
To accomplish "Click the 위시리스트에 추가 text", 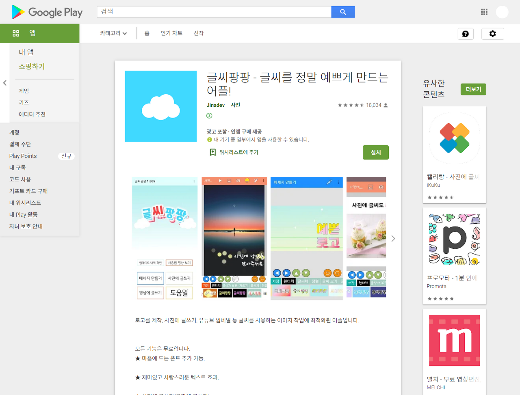I will pyautogui.click(x=239, y=152).
